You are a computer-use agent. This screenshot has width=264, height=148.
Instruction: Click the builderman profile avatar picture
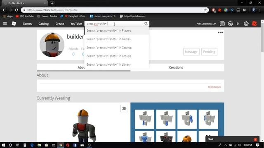[x=52, y=45]
